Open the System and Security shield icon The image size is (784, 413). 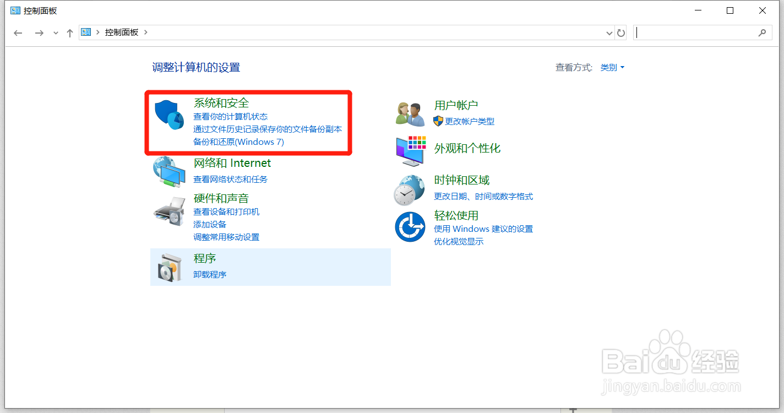169,115
